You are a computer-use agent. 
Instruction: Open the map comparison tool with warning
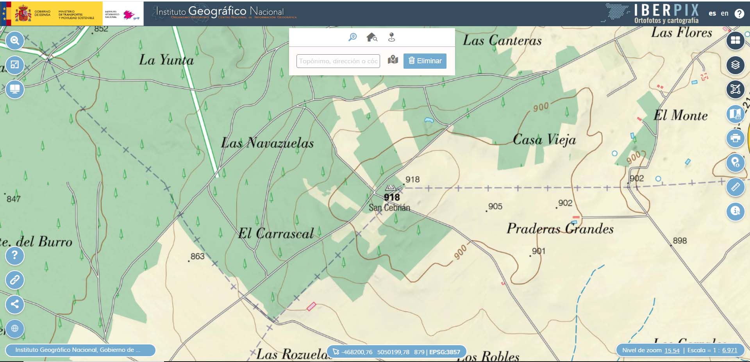735,114
